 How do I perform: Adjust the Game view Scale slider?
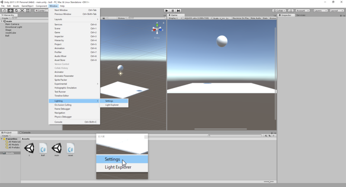(x=222, y=18)
